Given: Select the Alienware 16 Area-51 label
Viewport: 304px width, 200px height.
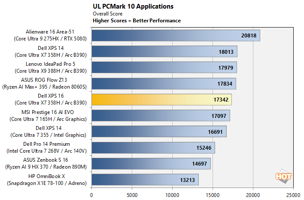Looking at the screenshot, I should tap(50, 32).
